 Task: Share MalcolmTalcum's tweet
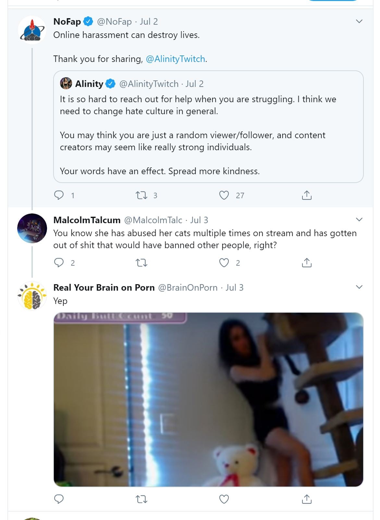tap(307, 262)
